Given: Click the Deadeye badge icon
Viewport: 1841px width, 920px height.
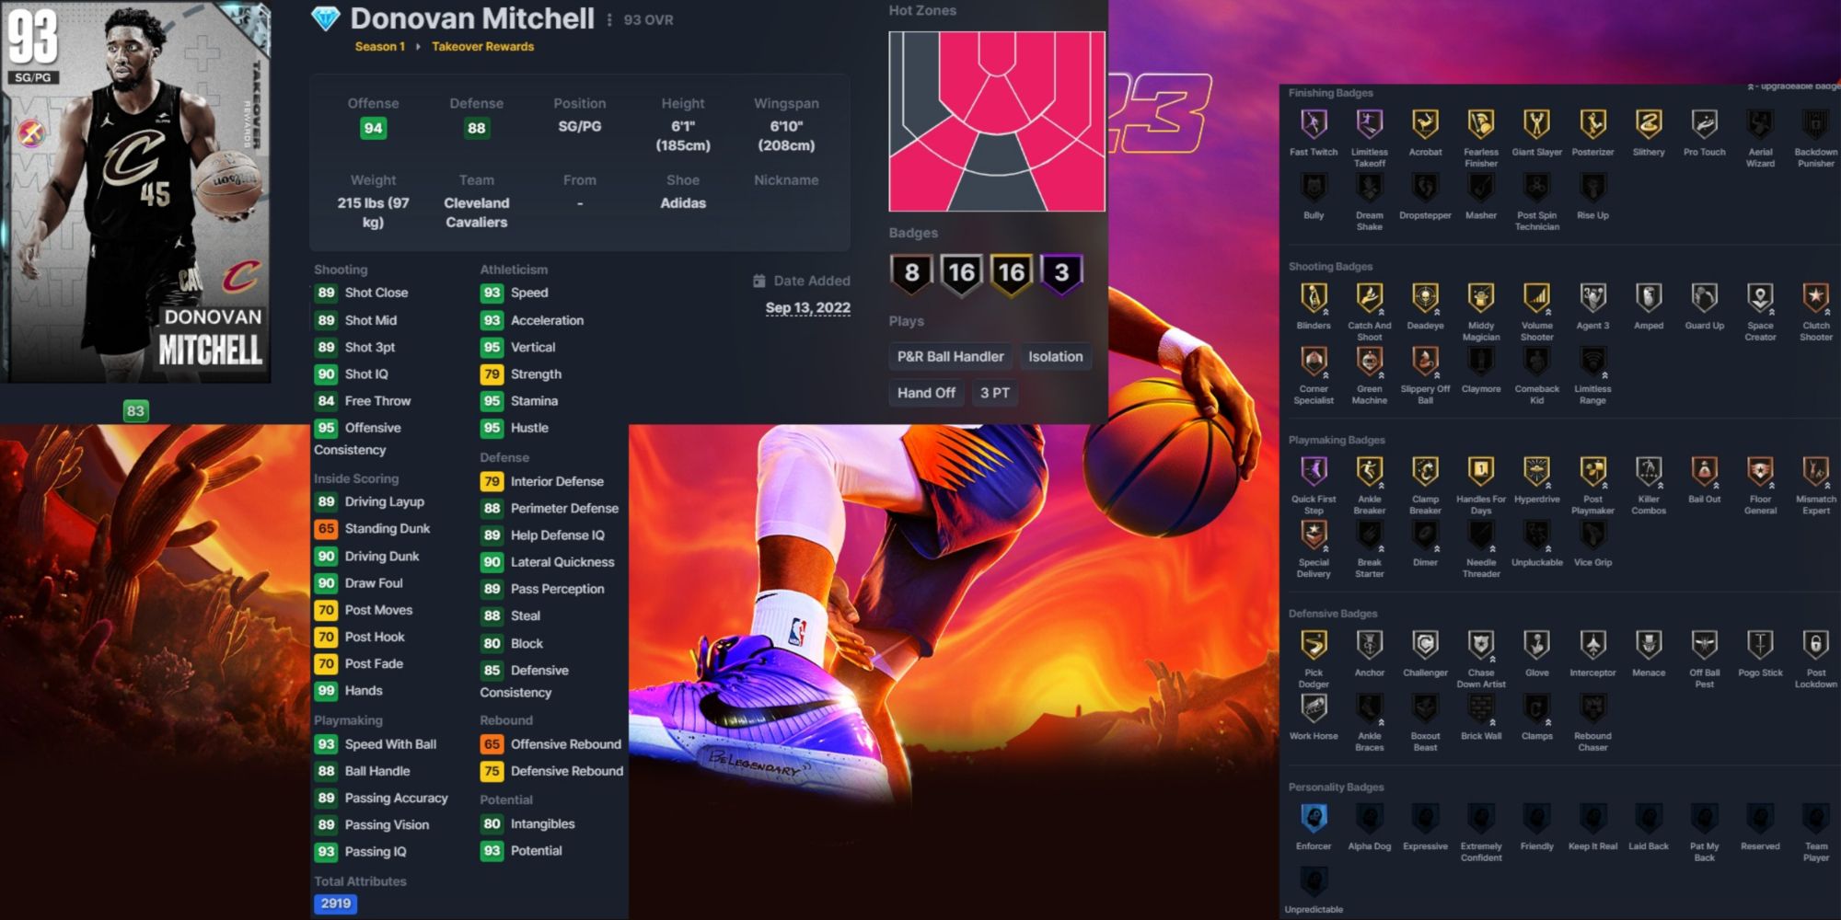Looking at the screenshot, I should coord(1425,297).
